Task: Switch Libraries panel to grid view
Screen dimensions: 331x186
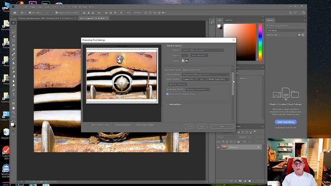Action: [299, 35]
